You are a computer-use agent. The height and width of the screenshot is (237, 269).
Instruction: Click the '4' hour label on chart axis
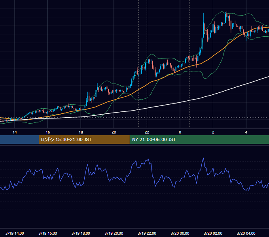pos(246,132)
